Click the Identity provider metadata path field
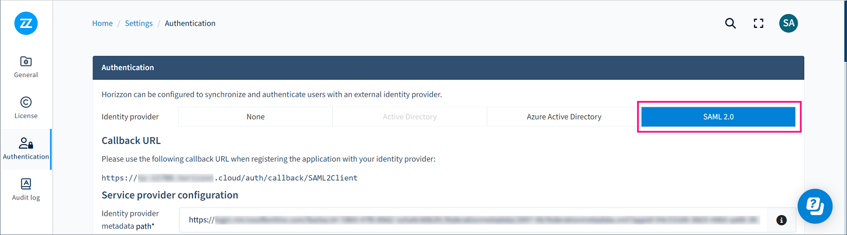847x235 pixels. 474,220
